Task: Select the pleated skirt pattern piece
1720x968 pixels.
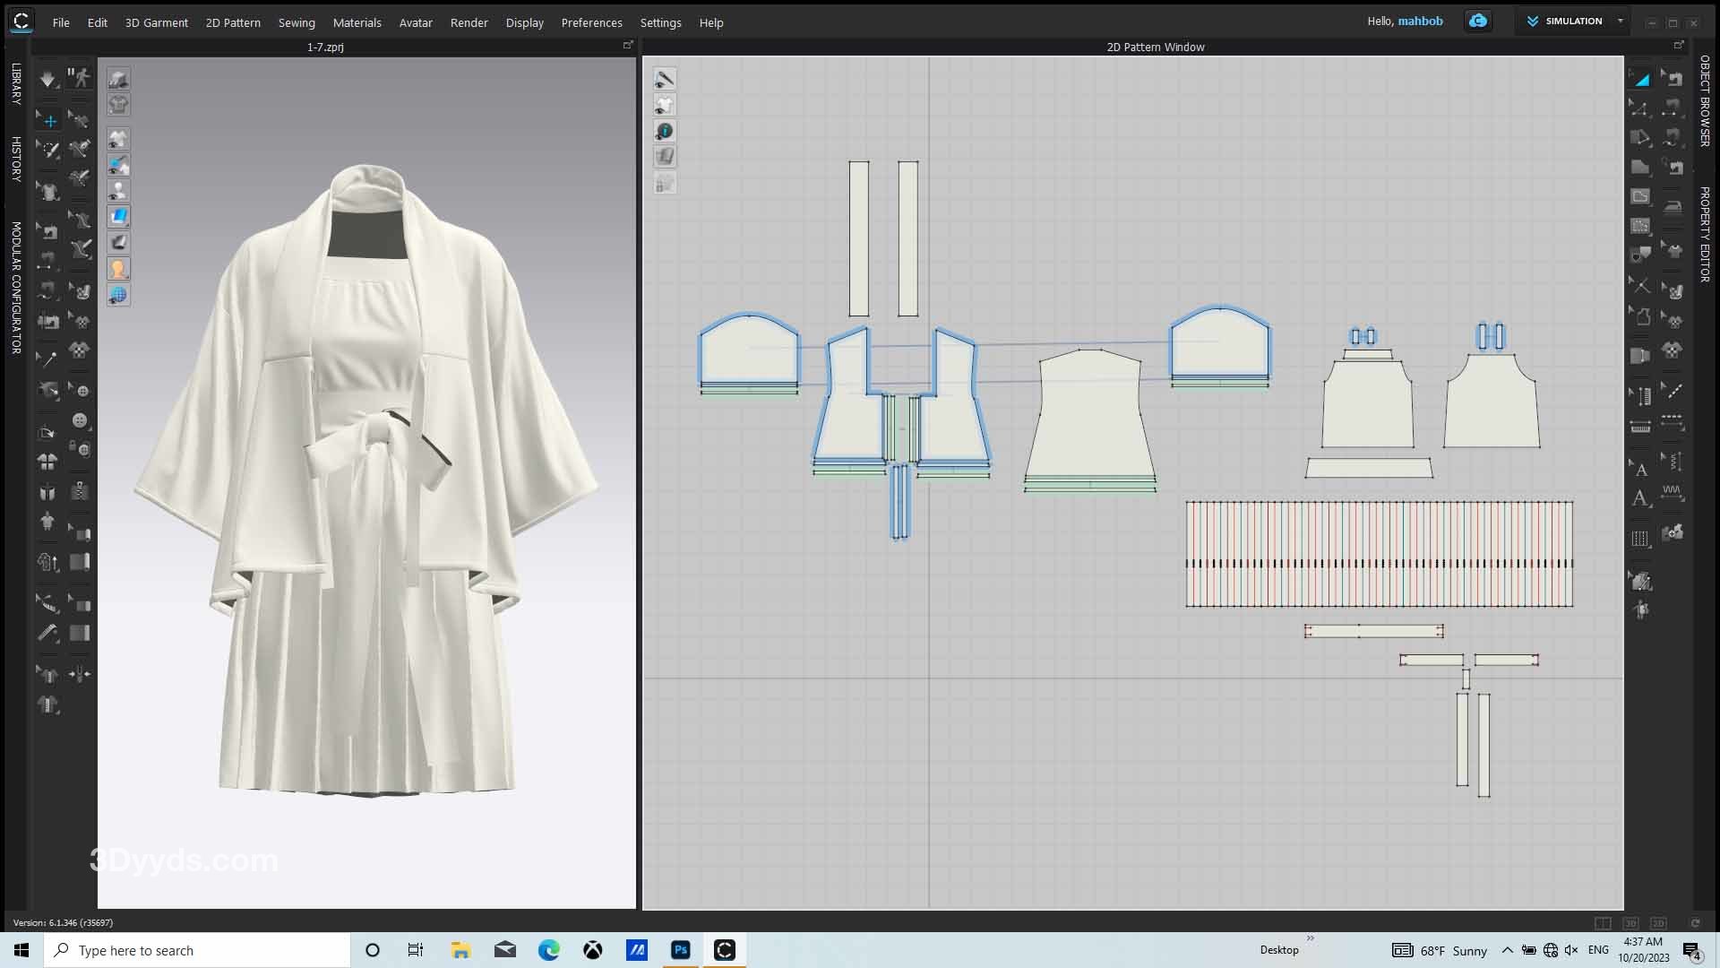Action: point(1379,538)
